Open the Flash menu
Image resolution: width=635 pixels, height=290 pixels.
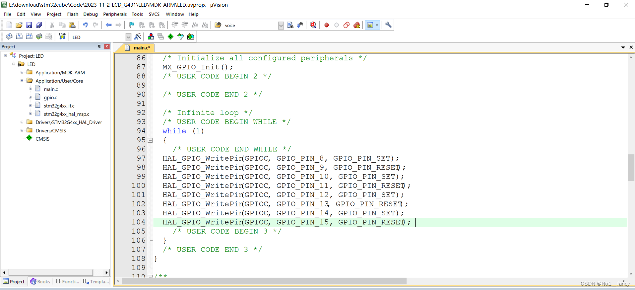tap(73, 14)
